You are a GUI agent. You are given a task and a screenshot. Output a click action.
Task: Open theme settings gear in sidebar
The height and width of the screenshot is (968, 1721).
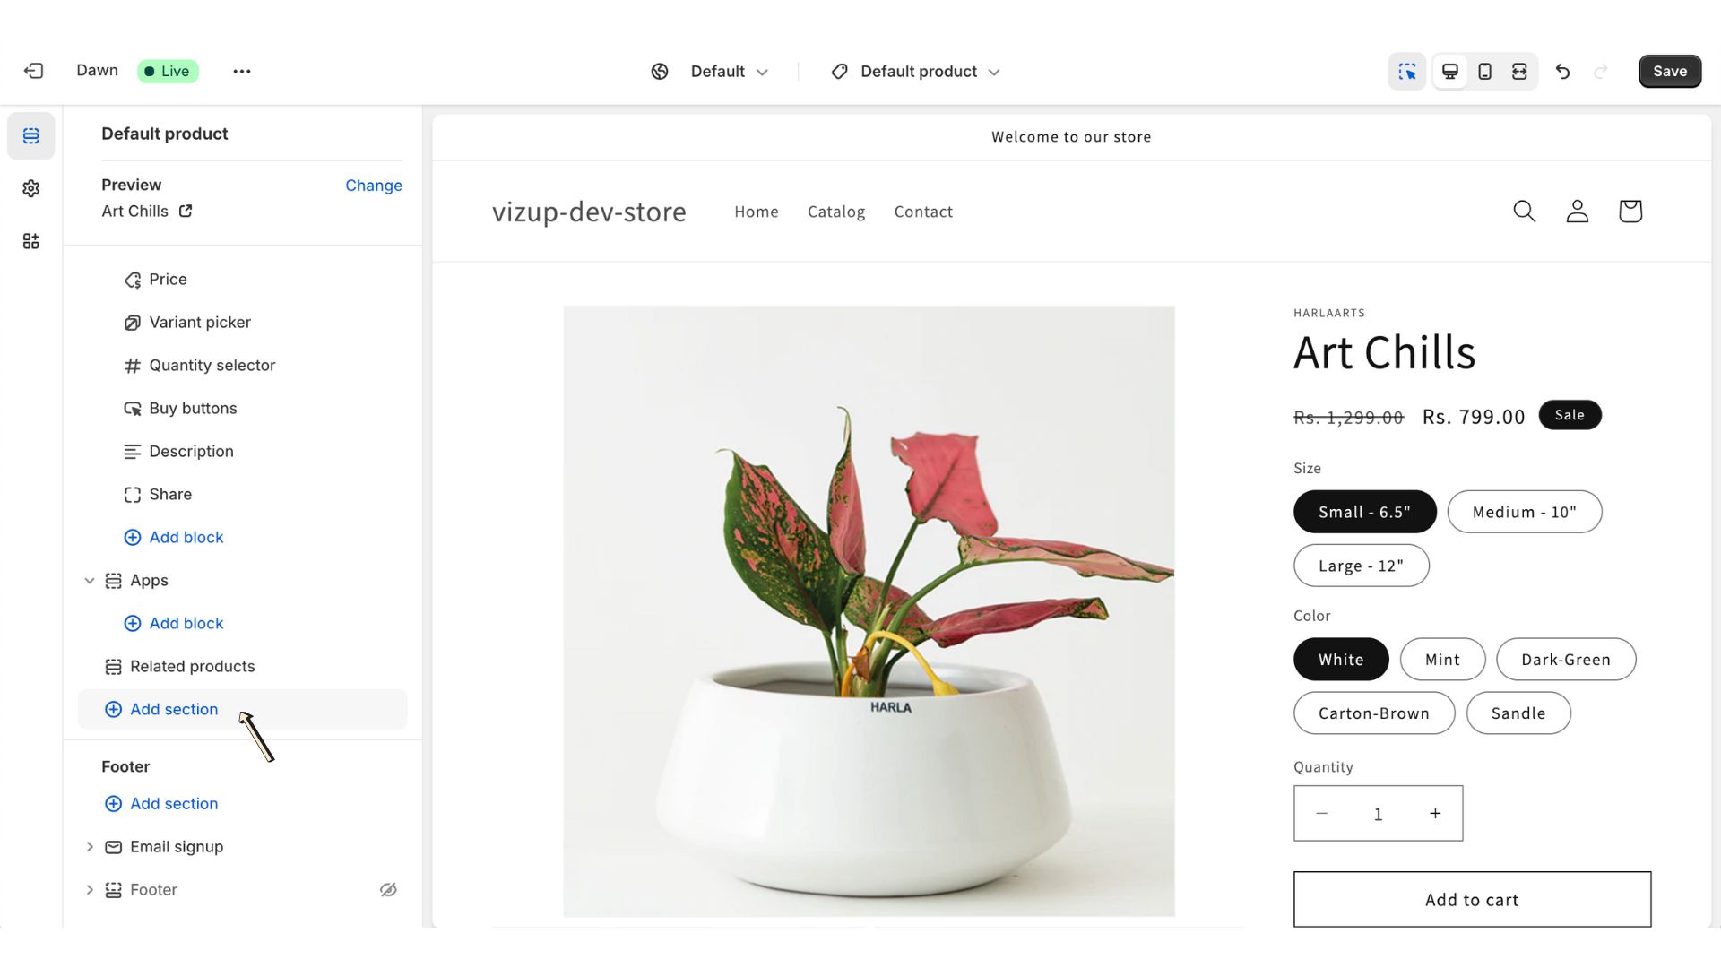31,188
